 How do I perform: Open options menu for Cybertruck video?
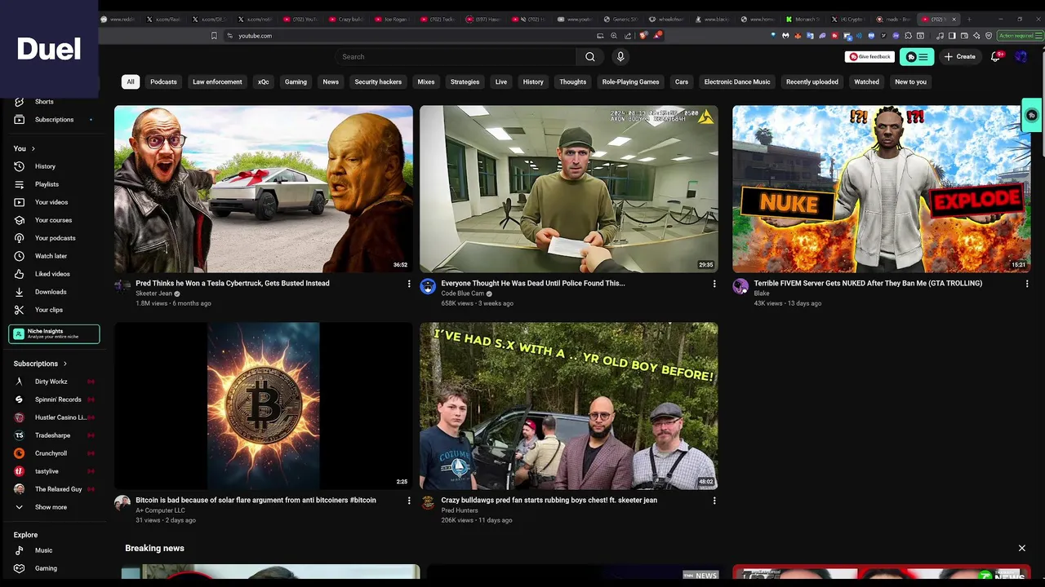click(409, 284)
